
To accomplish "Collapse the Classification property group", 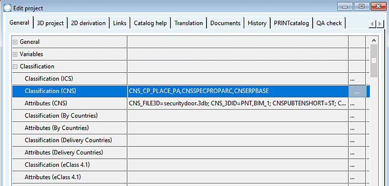I will 16,67.
